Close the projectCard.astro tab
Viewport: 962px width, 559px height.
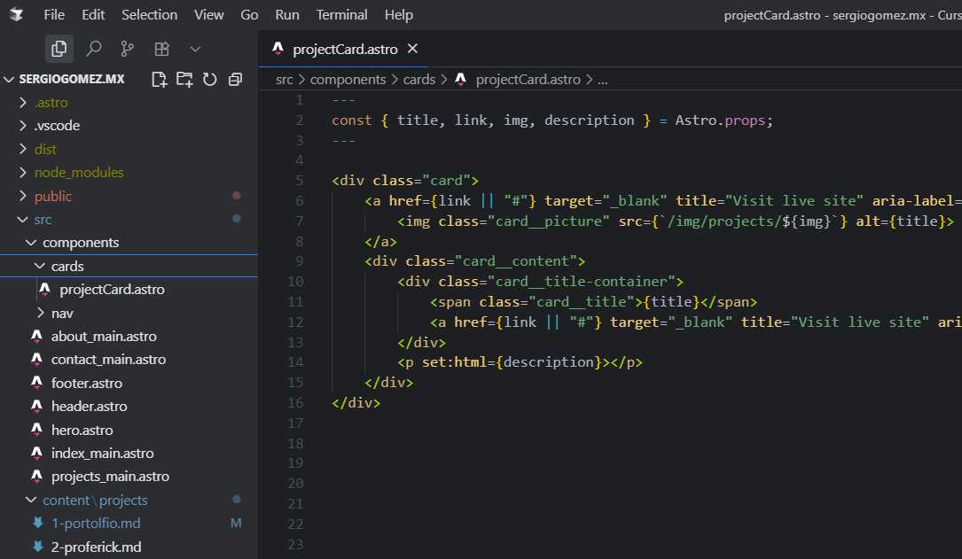pos(413,49)
